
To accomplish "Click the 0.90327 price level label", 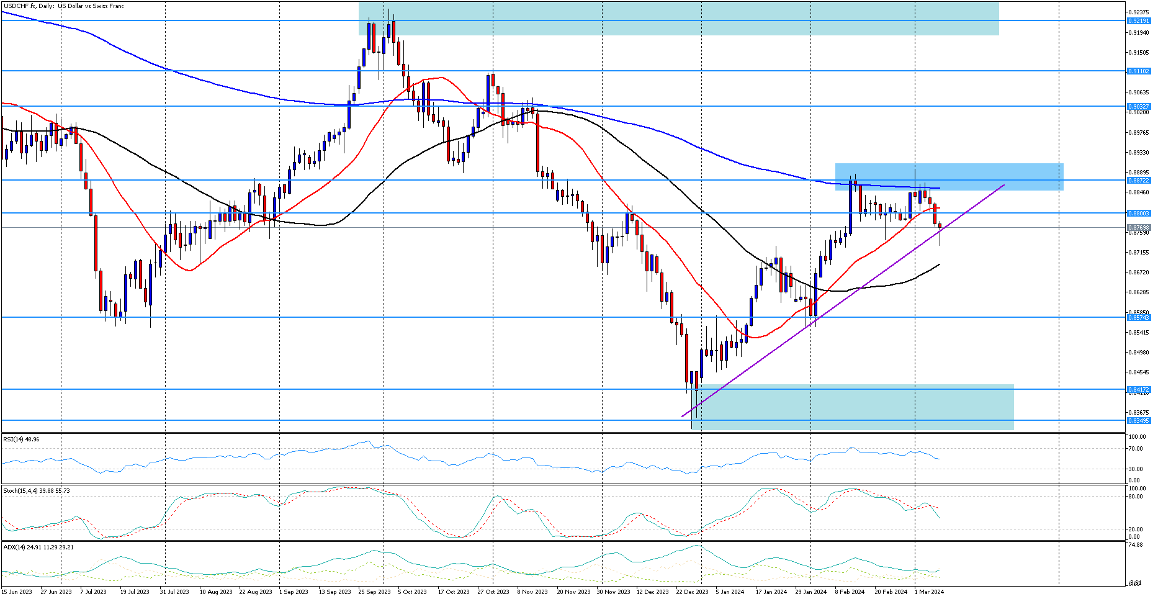I will click(x=1139, y=107).
